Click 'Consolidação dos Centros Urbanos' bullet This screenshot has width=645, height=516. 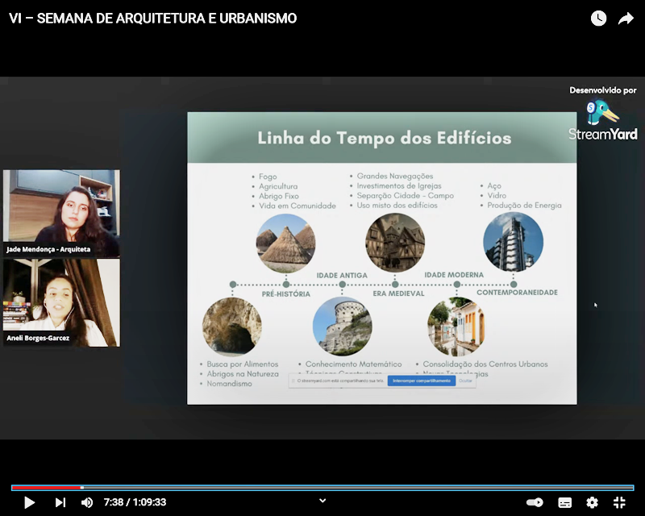click(485, 364)
